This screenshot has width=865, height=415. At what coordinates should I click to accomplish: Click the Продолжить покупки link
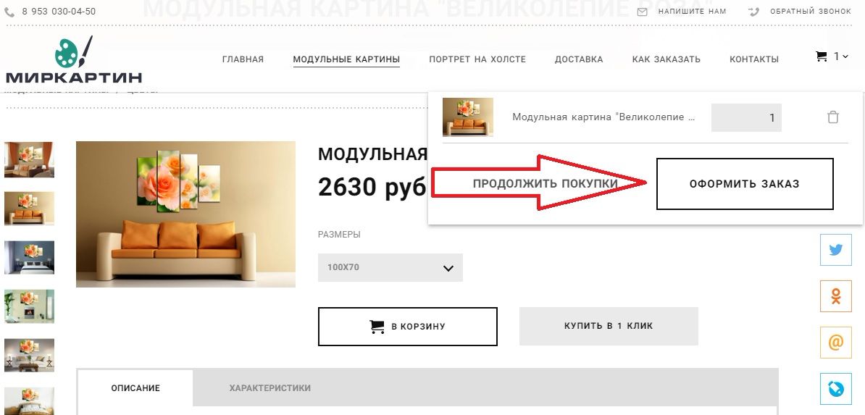(x=545, y=184)
